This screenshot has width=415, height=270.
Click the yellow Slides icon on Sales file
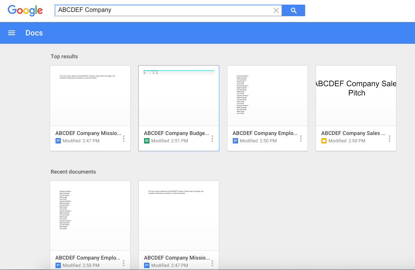click(x=324, y=141)
